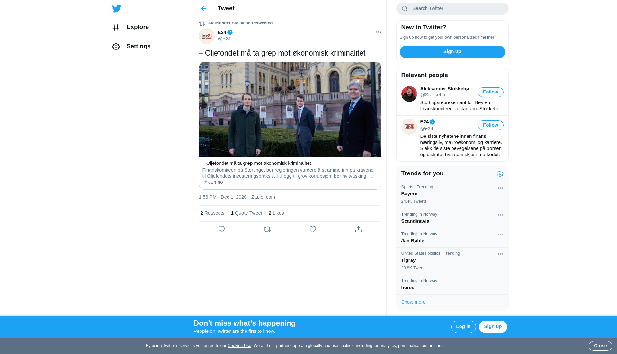Click the Explore hashtag icon

(x=116, y=27)
